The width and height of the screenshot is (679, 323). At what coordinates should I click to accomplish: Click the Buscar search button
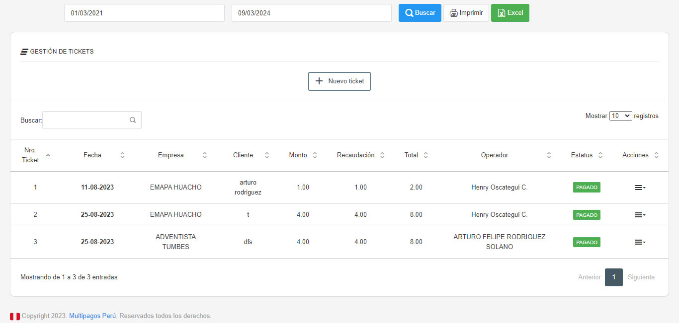point(420,13)
